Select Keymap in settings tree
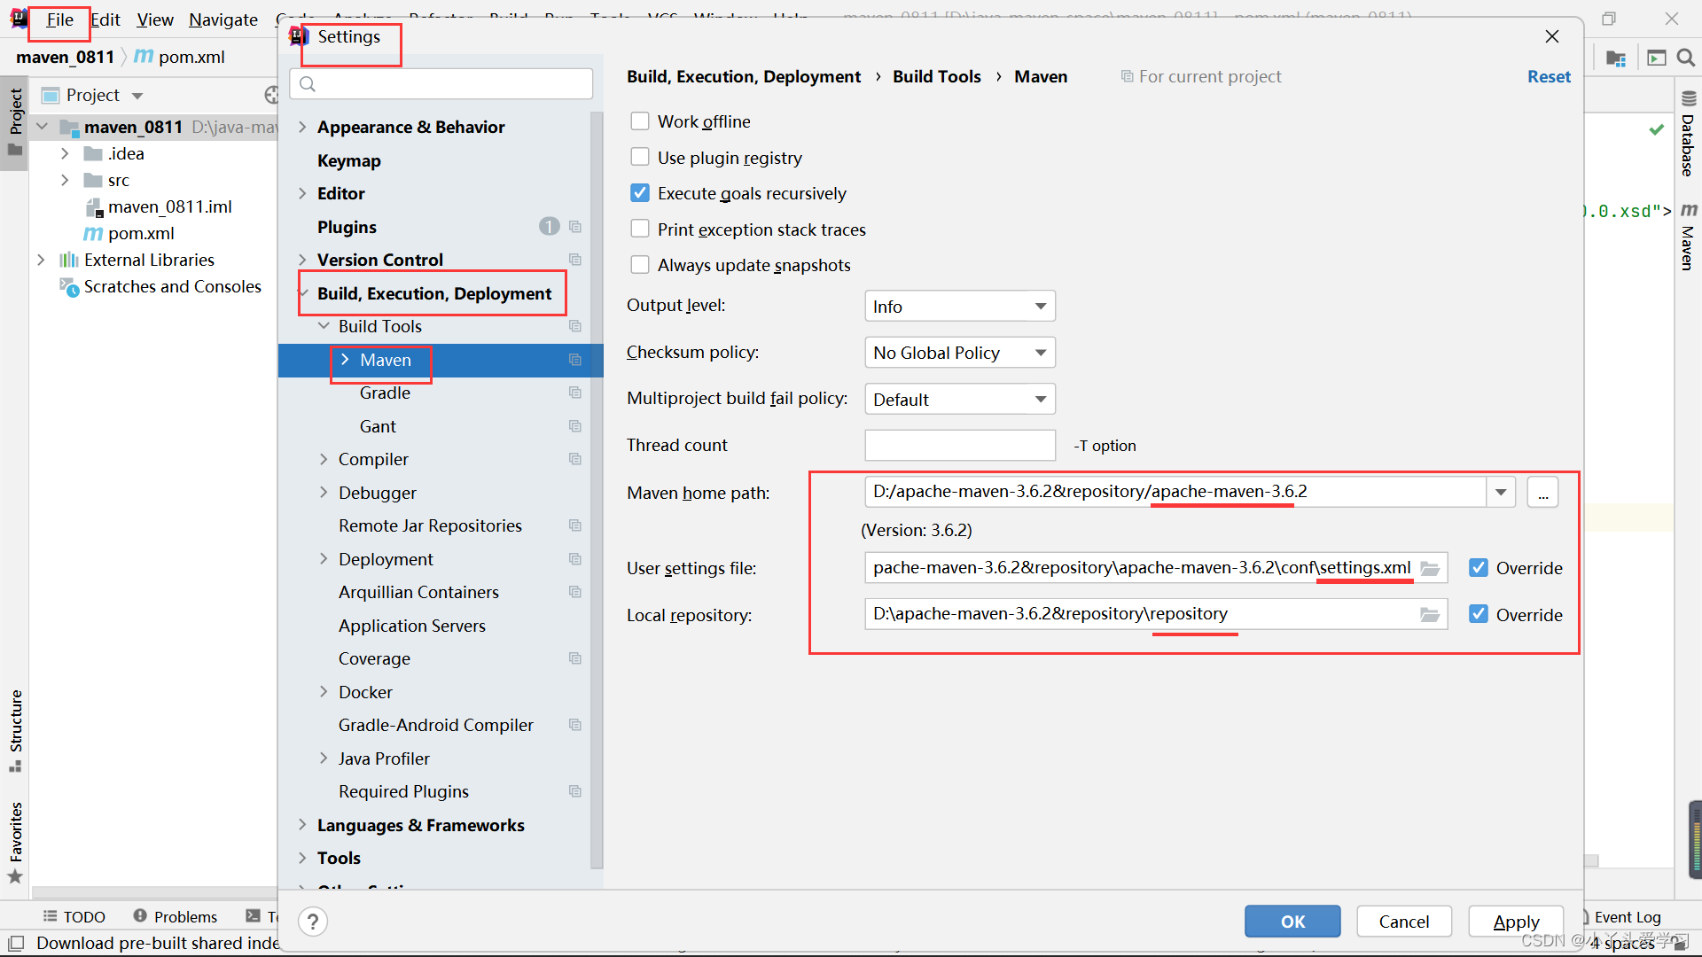Viewport: 1702px width, 957px height. (349, 160)
